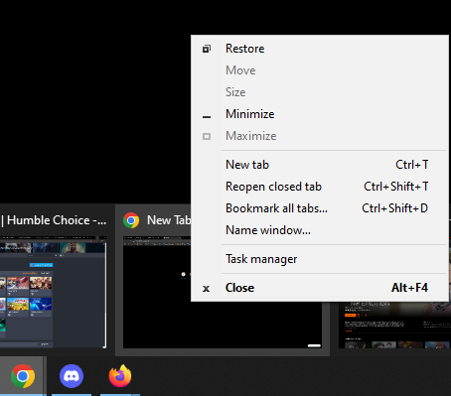The width and height of the screenshot is (451, 396).
Task: Click the Humble Choice window thumbnail
Action: point(54,292)
